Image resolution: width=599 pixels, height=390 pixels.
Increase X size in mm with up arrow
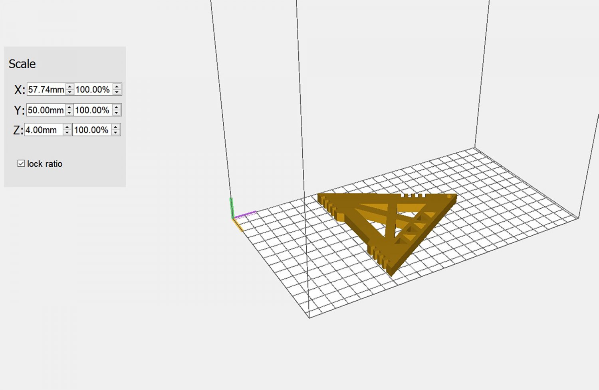70,87
